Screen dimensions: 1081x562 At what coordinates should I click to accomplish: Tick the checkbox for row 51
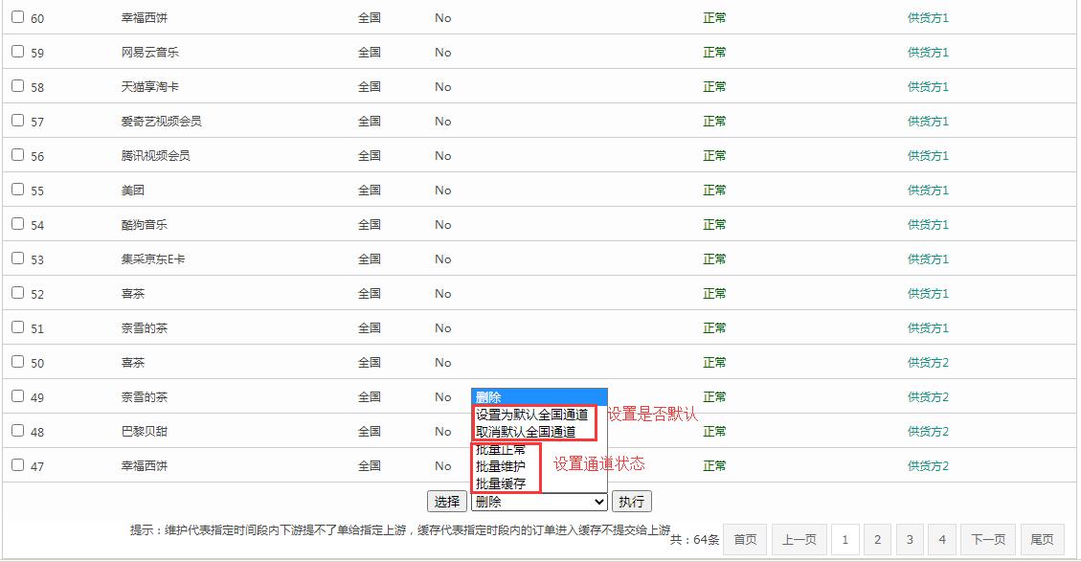tap(18, 327)
